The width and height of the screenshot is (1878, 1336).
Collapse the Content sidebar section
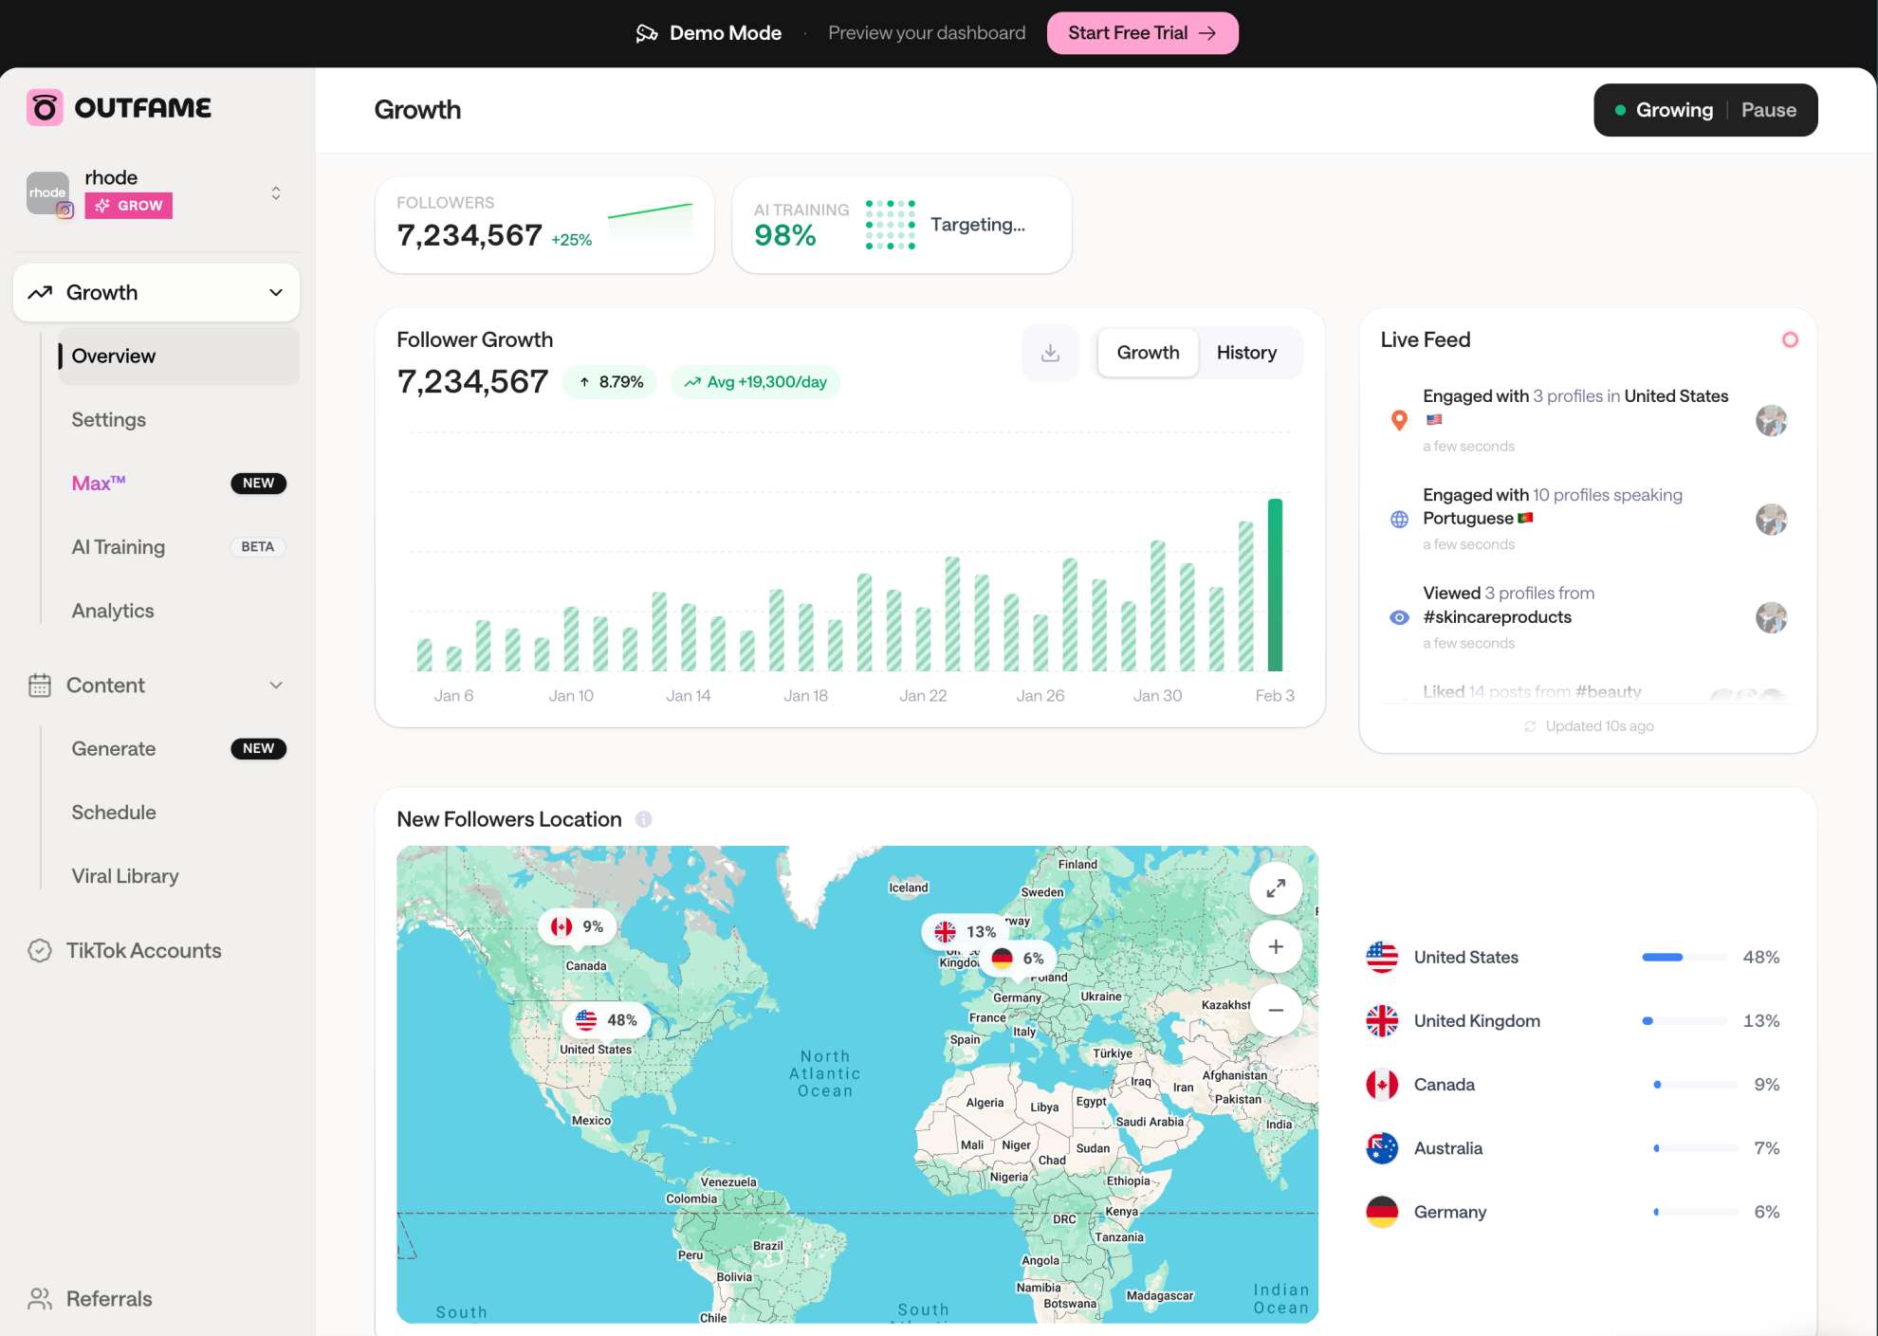[276, 685]
